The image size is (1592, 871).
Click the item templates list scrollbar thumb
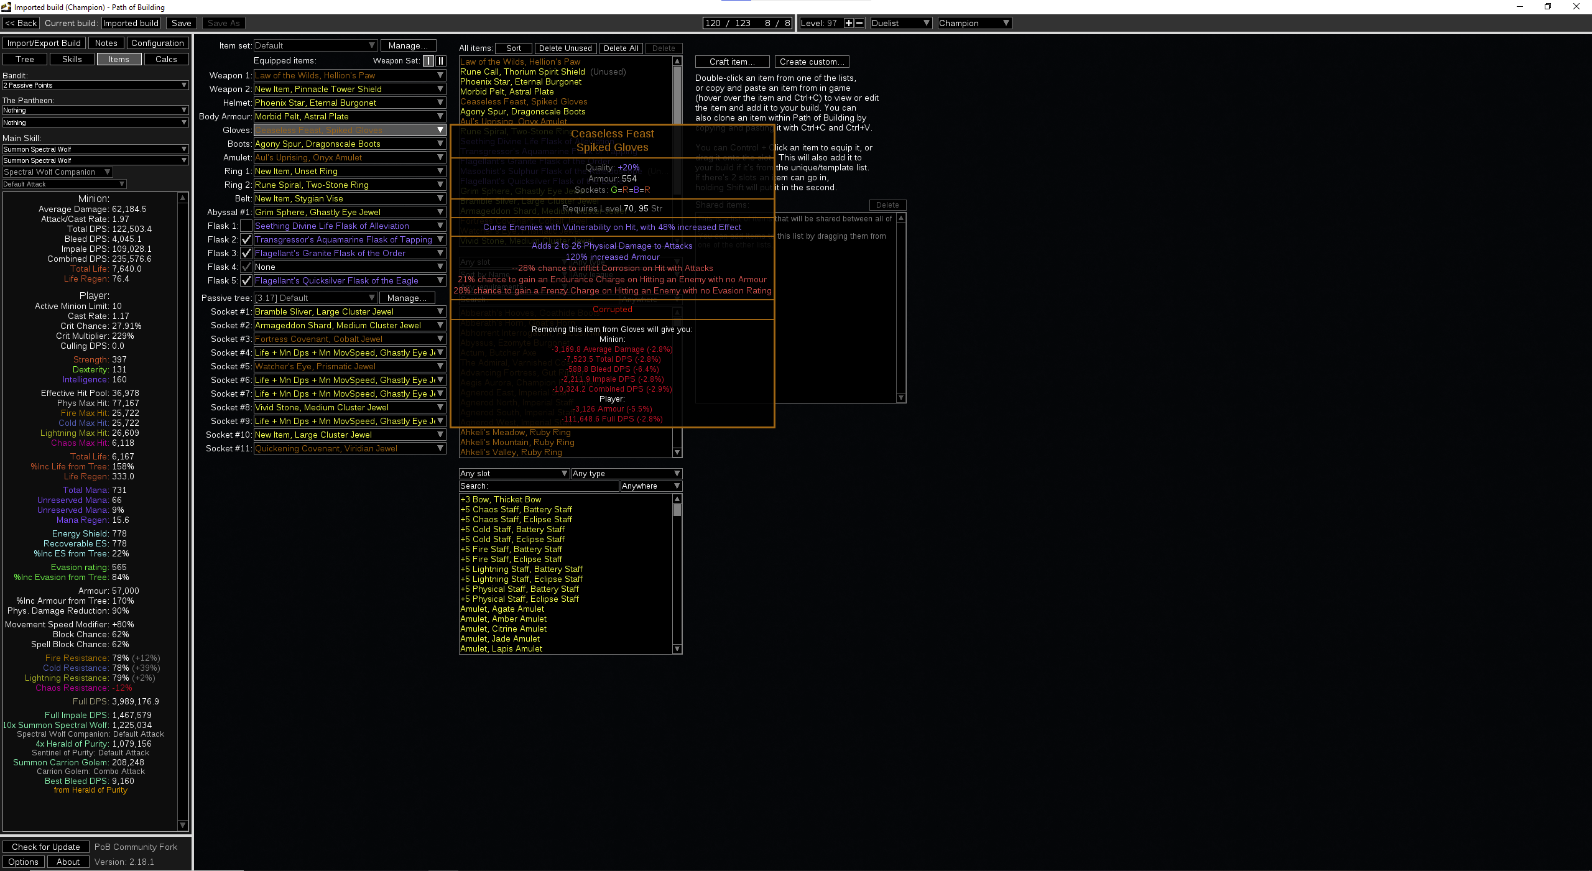677,510
